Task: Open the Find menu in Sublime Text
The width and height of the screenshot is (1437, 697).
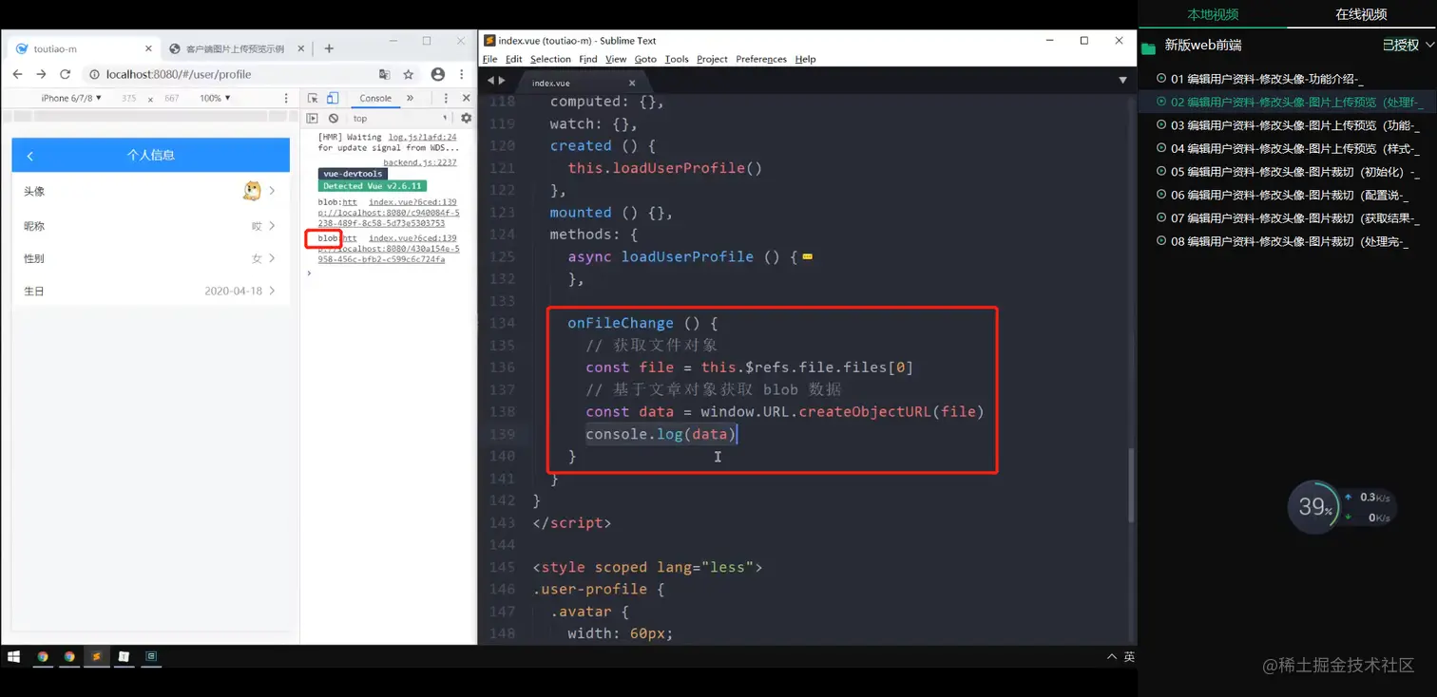Action: (588, 59)
